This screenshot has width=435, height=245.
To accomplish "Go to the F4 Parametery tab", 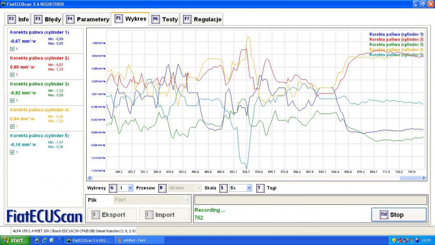I will tap(87, 19).
